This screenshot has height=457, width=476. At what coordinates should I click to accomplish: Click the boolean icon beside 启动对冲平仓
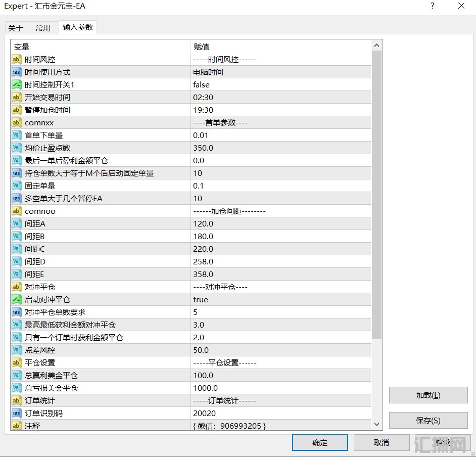(x=16, y=300)
